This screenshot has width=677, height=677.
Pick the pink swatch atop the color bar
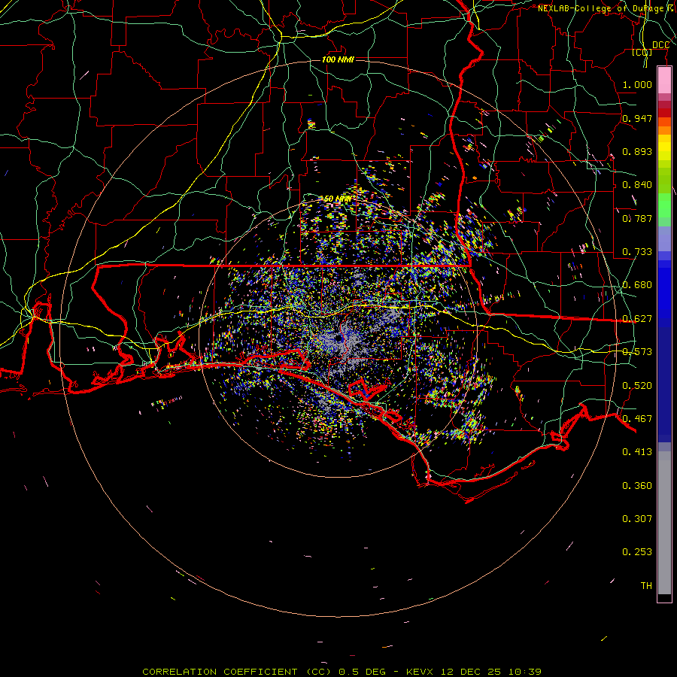[664, 80]
